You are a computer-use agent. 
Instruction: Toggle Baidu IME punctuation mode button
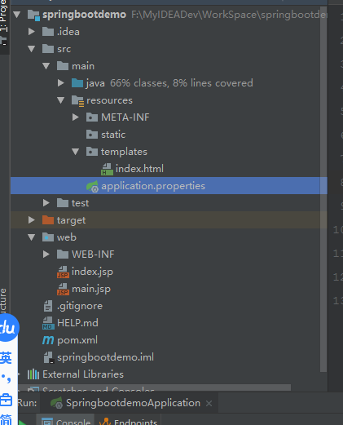tap(6, 379)
